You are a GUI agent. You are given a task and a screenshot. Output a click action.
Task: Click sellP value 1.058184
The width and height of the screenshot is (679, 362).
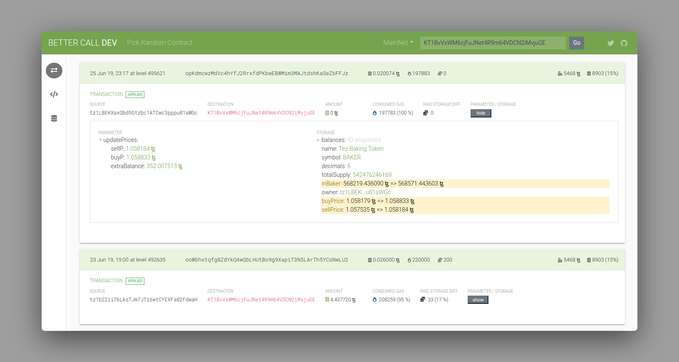(x=140, y=149)
